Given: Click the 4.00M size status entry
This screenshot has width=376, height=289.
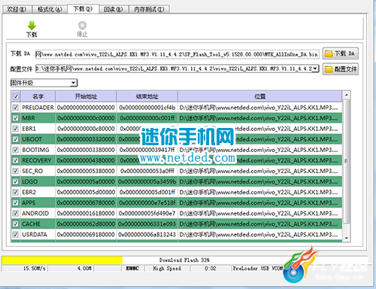Looking at the screenshot, I should click(84, 269).
